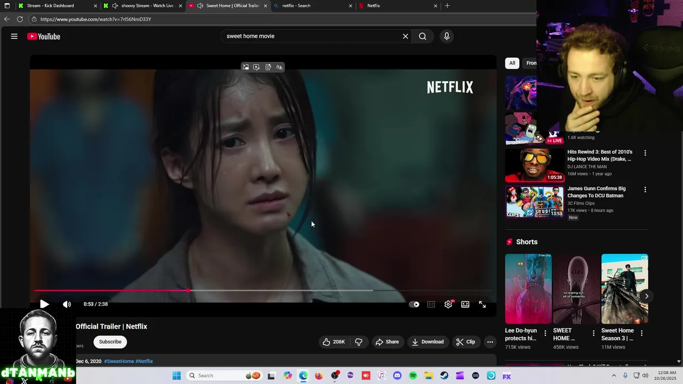Open File Explorer from the taskbar

[428, 375]
